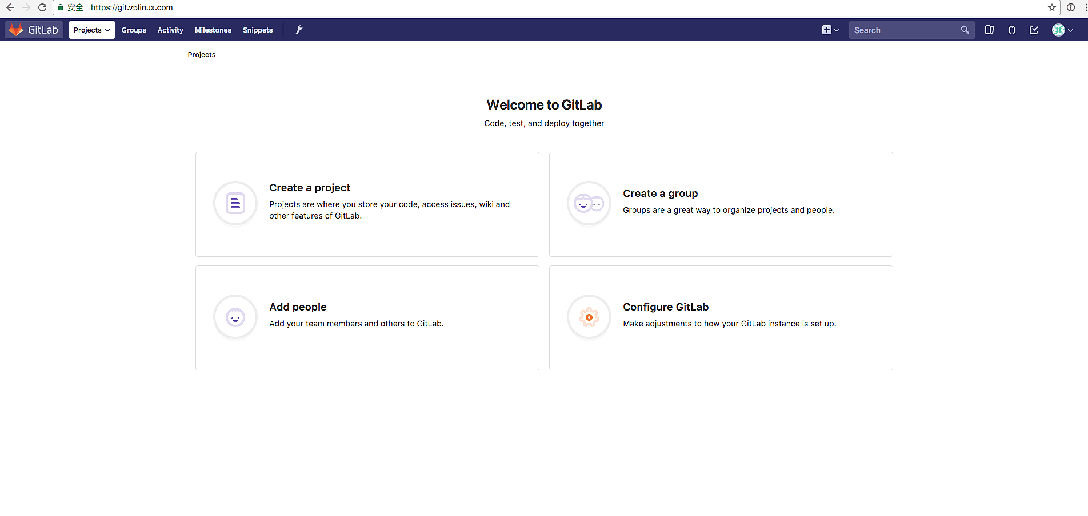Focus the Search input field
1088x516 pixels.
click(903, 30)
